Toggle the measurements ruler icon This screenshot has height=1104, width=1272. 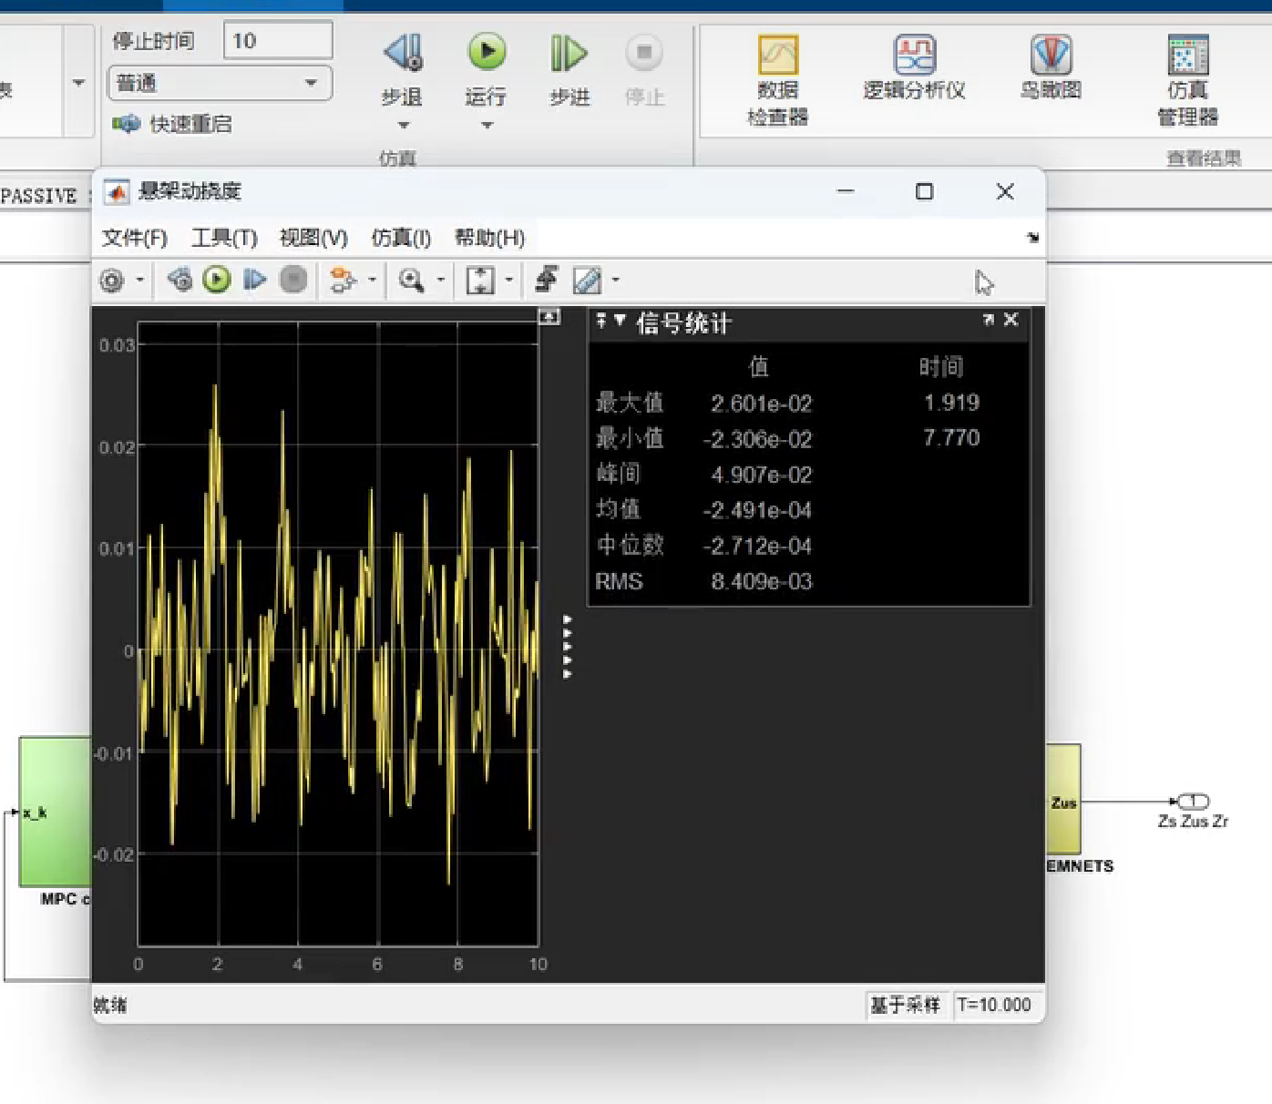587,280
